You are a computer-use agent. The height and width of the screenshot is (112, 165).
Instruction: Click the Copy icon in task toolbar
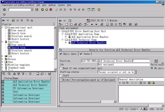(x=71, y=24)
